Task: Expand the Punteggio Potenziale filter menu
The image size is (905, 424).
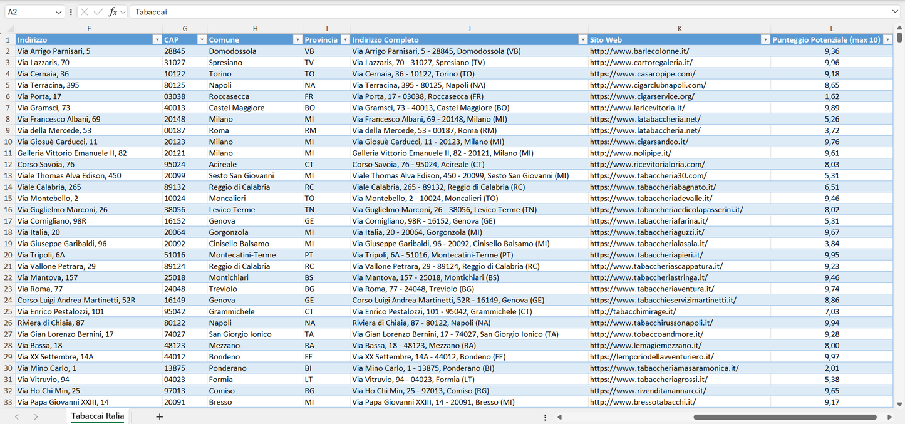Action: tap(887, 39)
